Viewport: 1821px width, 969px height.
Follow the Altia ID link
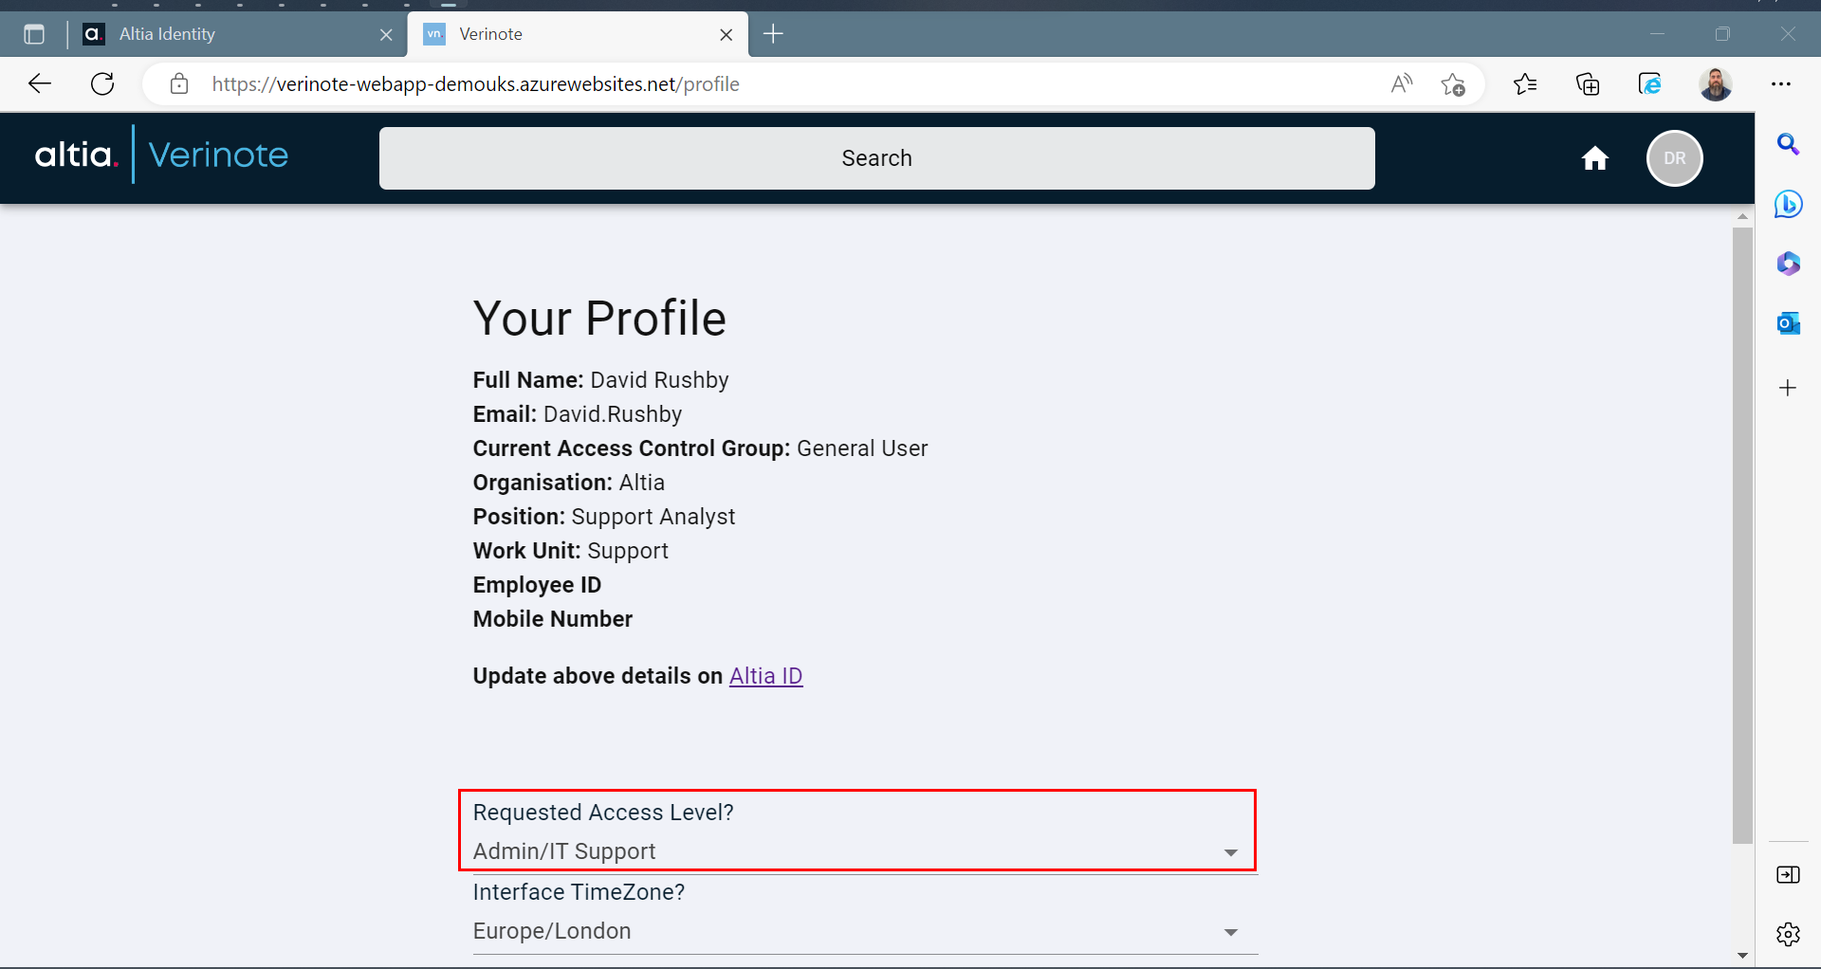click(765, 676)
